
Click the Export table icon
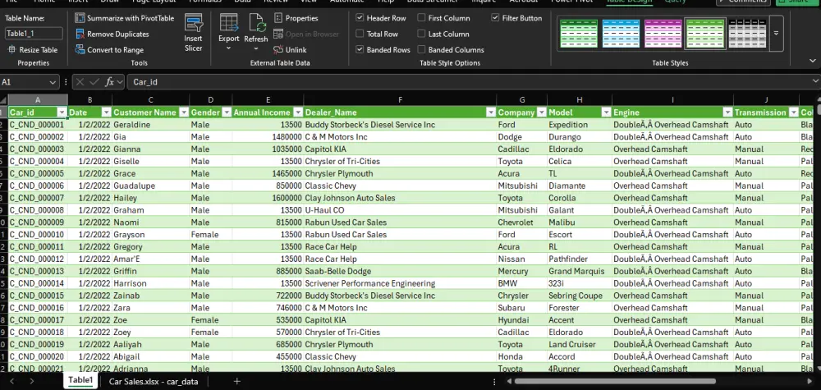[229, 24]
